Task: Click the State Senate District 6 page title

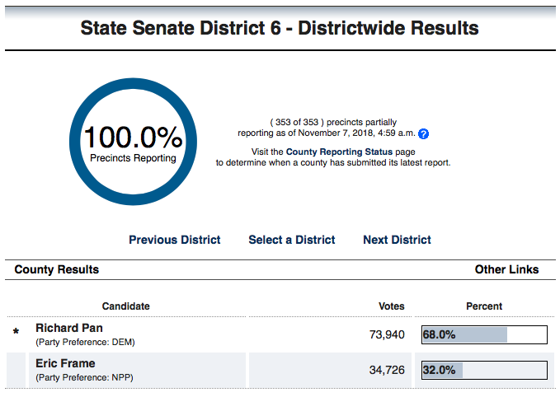Action: tap(280, 28)
